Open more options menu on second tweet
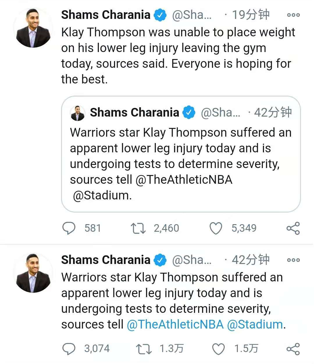 [293, 260]
